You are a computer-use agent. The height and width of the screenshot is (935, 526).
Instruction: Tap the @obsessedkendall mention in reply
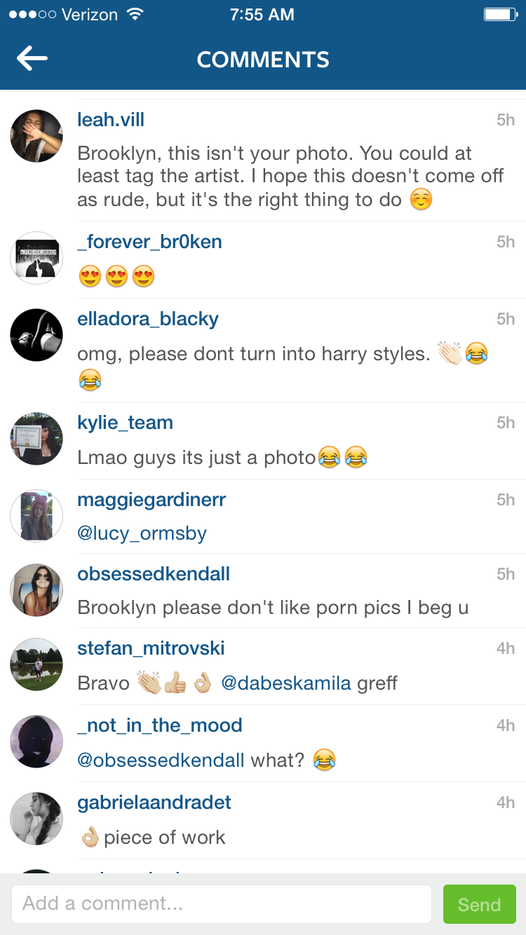pyautogui.click(x=161, y=760)
